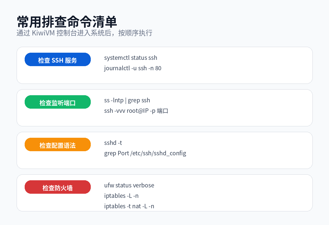The height and width of the screenshot is (225, 329).
Task: Select the command sshd -t
Action: (x=113, y=143)
